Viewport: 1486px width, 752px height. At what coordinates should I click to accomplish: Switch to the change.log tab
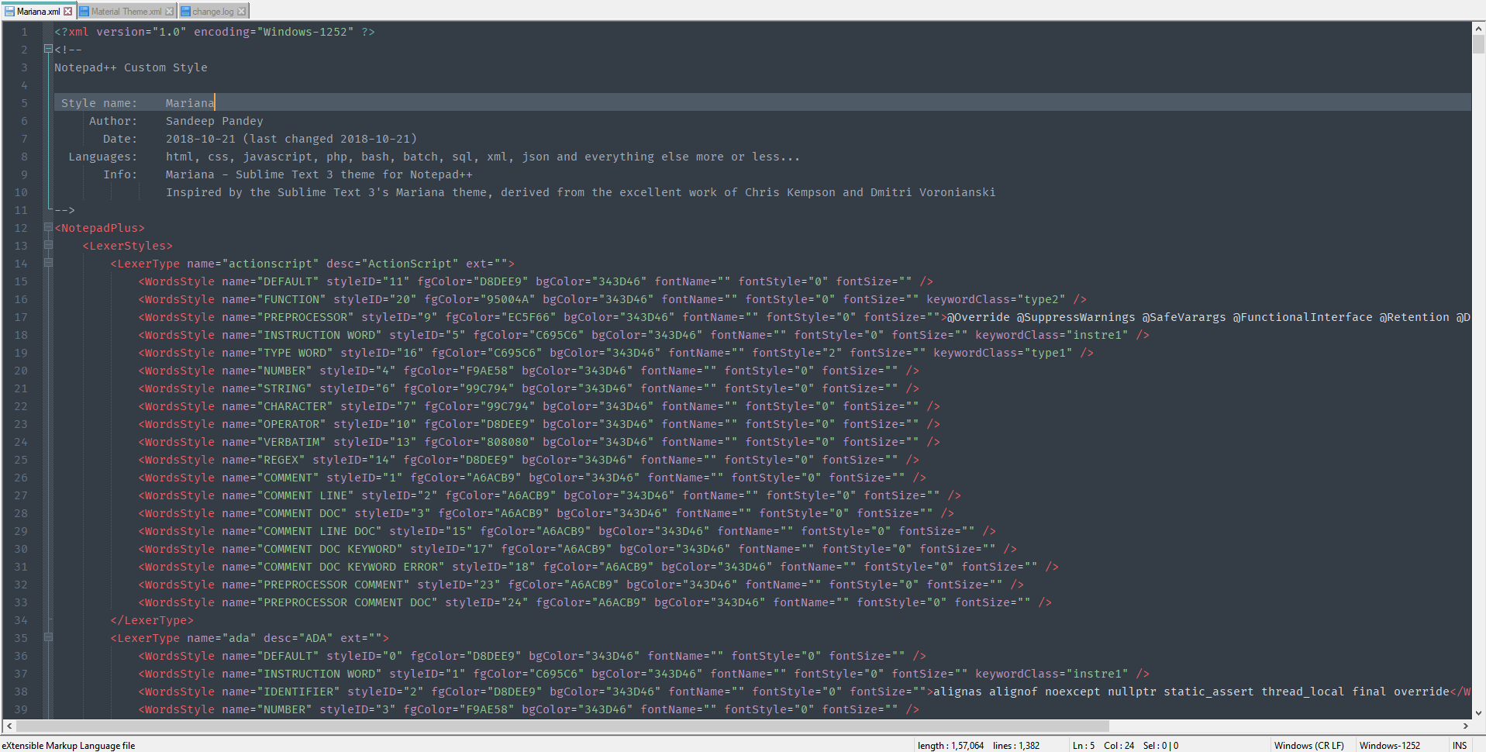pos(212,12)
